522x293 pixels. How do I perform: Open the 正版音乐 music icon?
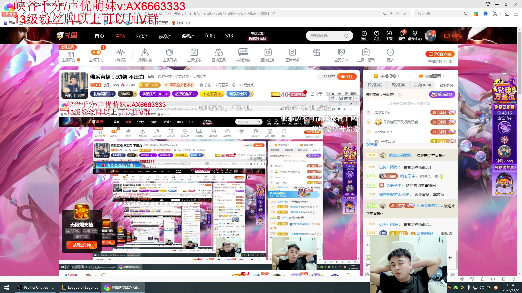coord(292,55)
